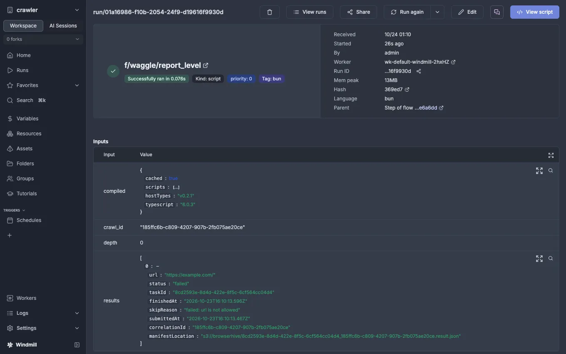Collapse item 0 in results

157,266
